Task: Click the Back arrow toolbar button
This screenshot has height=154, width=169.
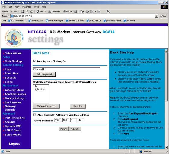Action: [x=6, y=11]
